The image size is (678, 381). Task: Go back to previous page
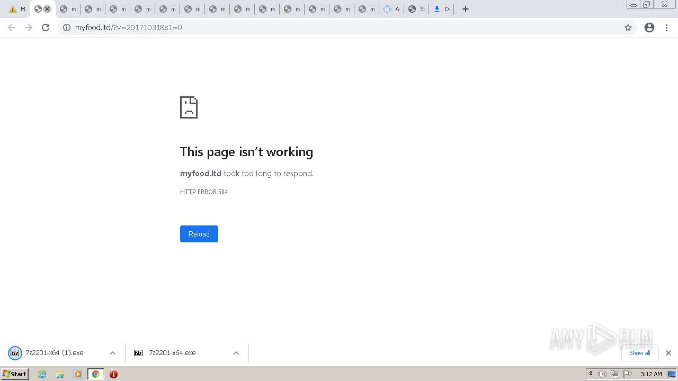click(x=12, y=28)
